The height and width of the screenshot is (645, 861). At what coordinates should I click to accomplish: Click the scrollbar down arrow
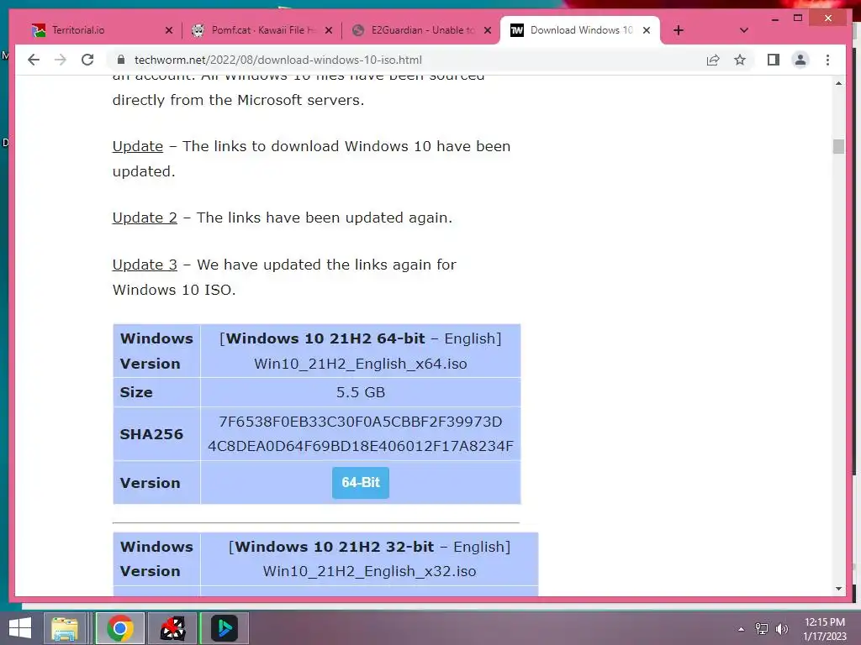[838, 589]
